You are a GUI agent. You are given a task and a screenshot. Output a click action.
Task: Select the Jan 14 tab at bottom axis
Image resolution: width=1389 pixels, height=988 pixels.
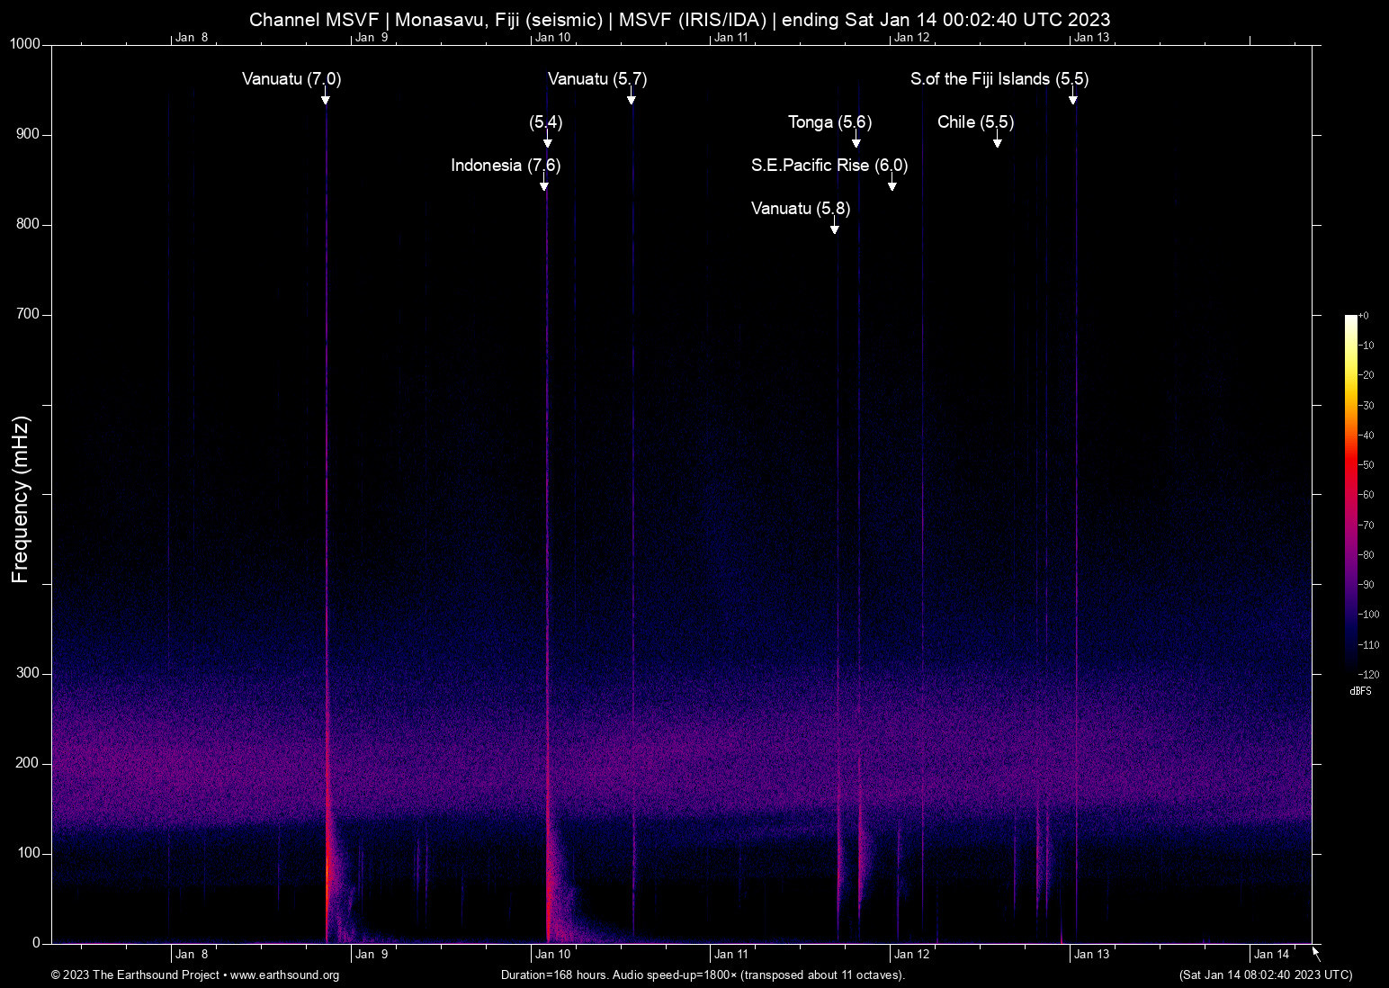1269,954
